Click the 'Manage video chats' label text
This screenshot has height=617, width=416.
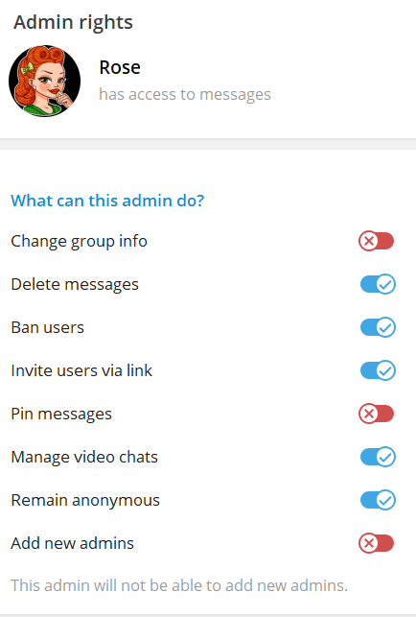(84, 457)
